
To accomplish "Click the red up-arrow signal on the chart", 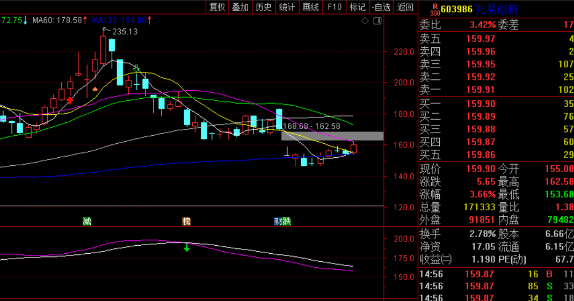I will 70,100.
